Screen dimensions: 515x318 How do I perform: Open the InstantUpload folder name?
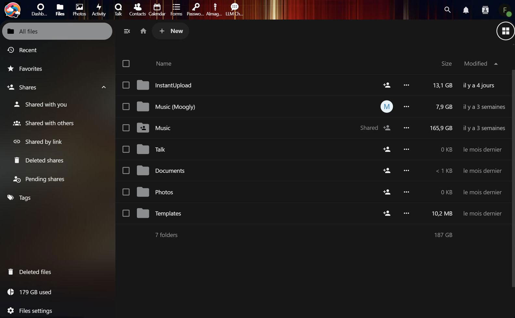coord(173,85)
